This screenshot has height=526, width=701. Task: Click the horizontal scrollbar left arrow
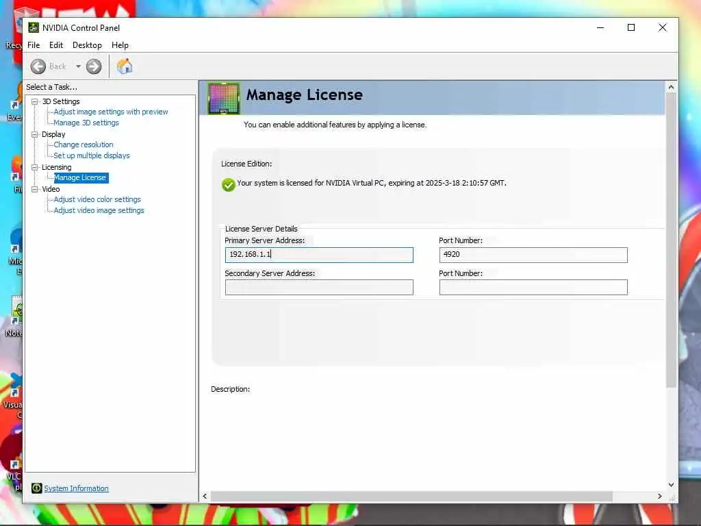tap(205, 496)
